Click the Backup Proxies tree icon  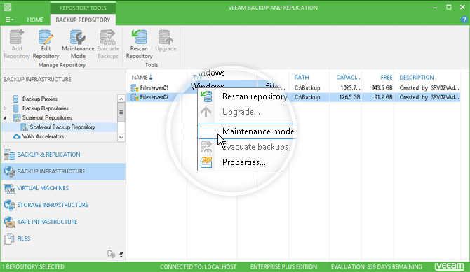point(15,99)
